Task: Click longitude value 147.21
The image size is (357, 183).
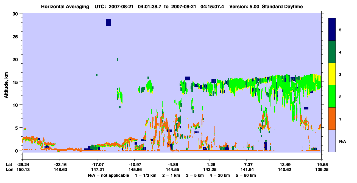Action: [x=97, y=170]
